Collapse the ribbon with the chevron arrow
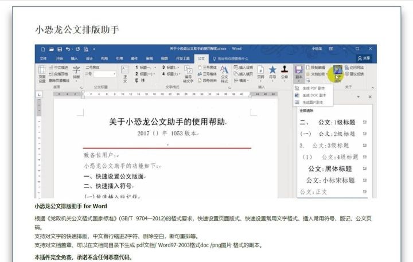Viewport: 413px width, 262px height. [x=372, y=87]
